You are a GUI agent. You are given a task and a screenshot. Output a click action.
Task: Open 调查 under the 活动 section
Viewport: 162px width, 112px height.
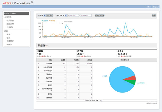(8, 34)
